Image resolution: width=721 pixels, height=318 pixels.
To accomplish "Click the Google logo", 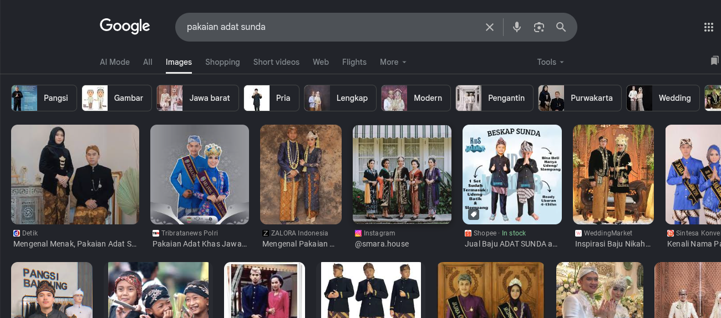I will point(125,27).
